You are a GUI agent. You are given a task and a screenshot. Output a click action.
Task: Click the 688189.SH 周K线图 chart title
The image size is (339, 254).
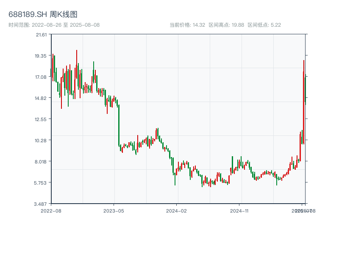[x=43, y=15]
